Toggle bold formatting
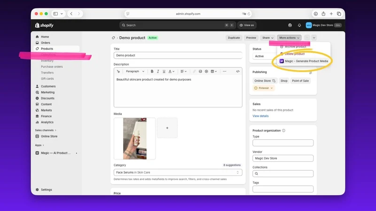The width and height of the screenshot is (376, 211). (152, 72)
